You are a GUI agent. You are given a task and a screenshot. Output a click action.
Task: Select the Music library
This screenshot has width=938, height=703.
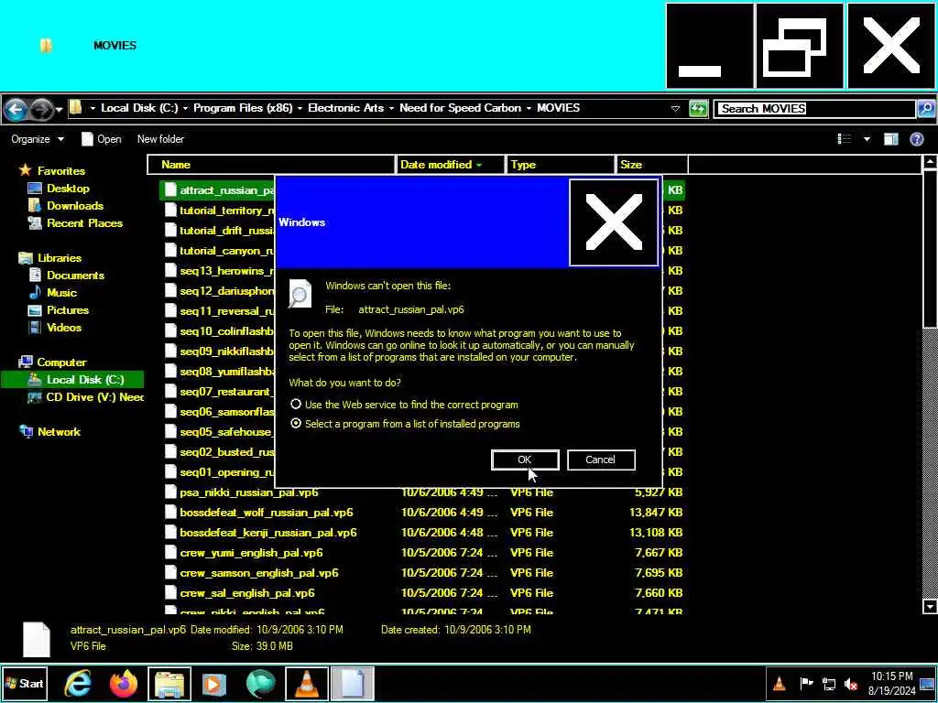61,293
